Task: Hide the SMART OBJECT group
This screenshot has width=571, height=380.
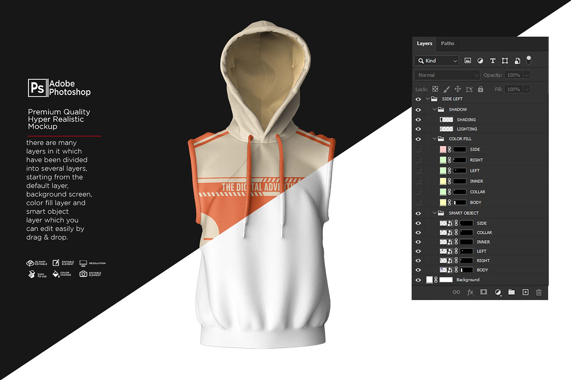Action: pos(418,213)
